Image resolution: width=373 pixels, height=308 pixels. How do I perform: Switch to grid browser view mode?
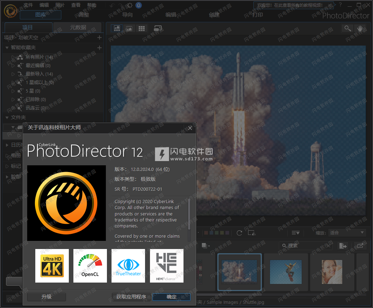point(142,29)
